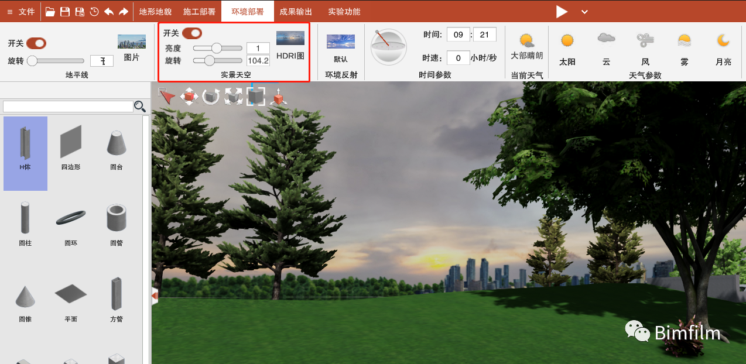Click the shape search input field
The height and width of the screenshot is (364, 746).
point(68,107)
